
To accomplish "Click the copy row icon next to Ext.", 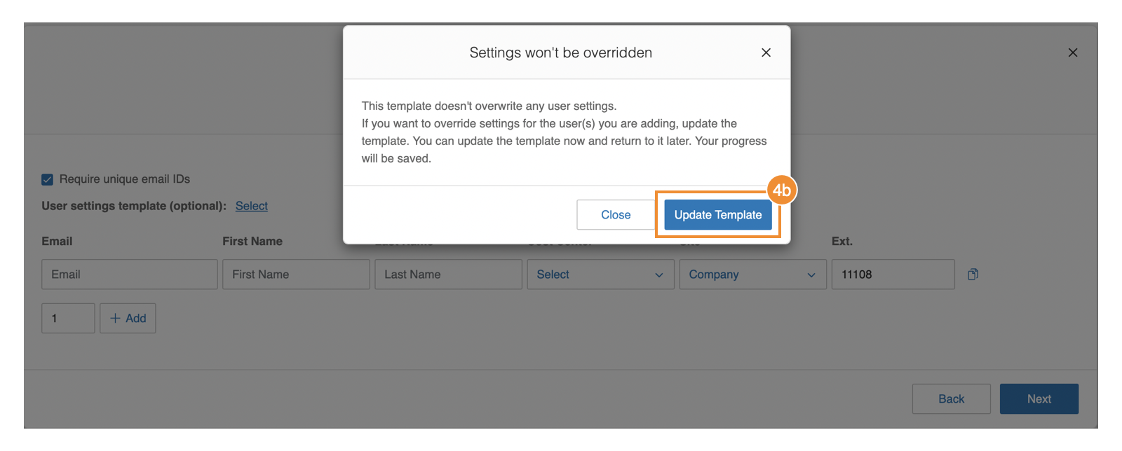I will (x=973, y=274).
